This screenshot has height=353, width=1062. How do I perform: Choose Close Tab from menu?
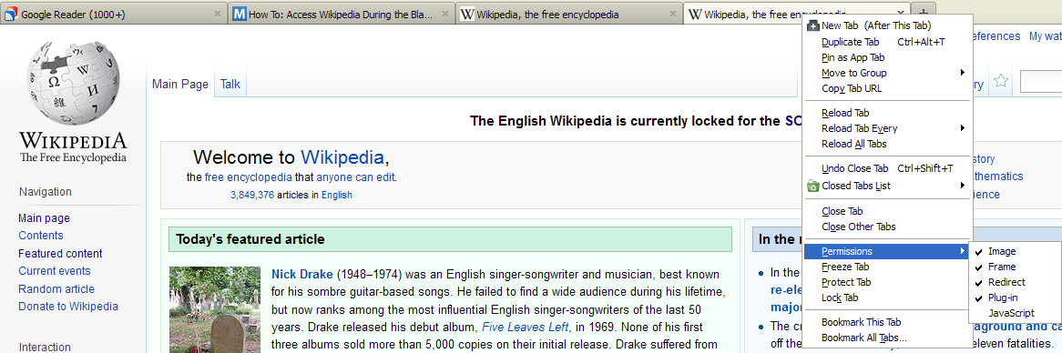pos(887,211)
